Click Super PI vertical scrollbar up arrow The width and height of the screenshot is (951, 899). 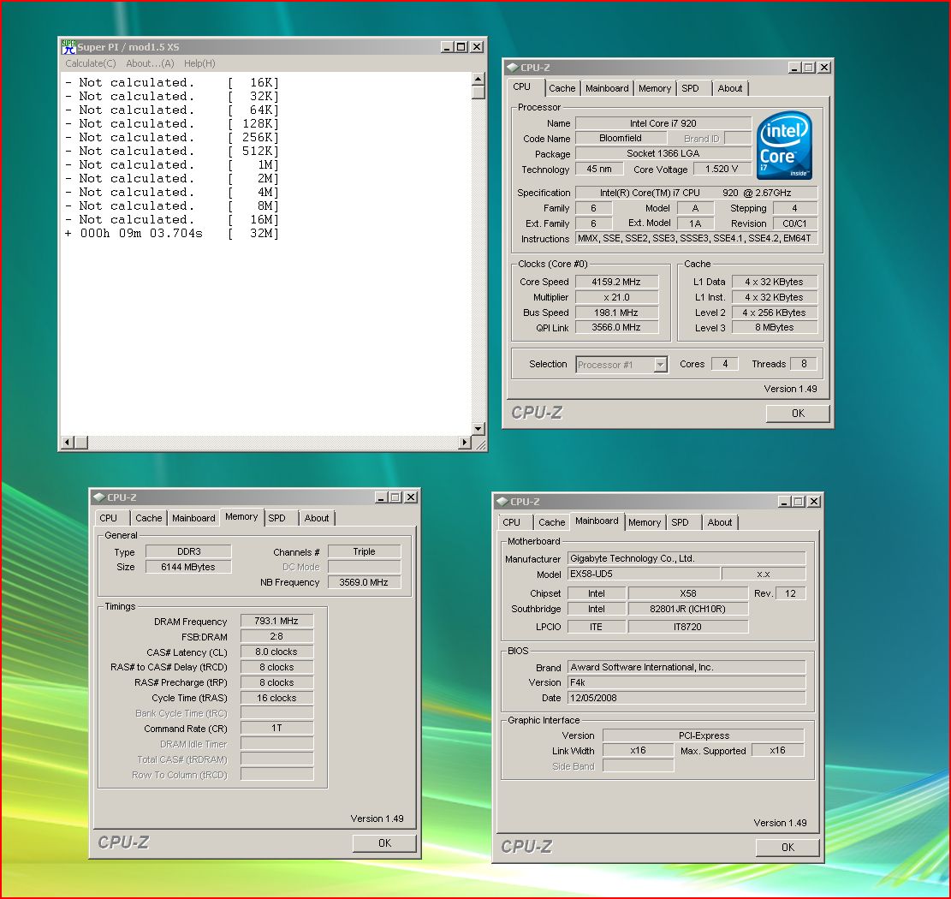pos(478,79)
